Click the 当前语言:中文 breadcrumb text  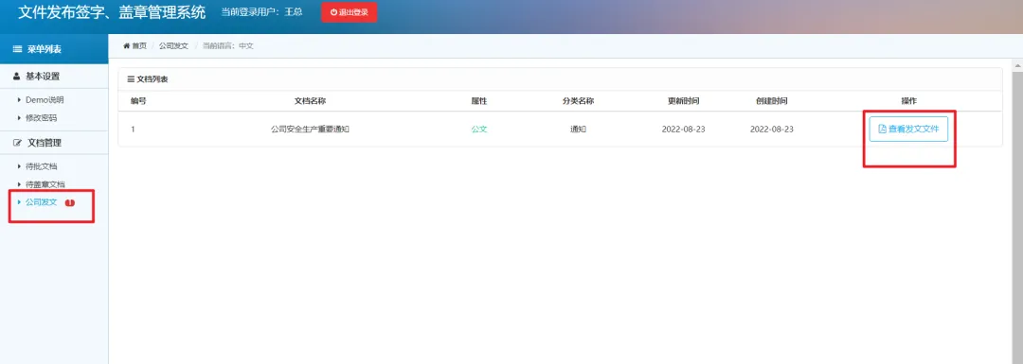pos(227,46)
